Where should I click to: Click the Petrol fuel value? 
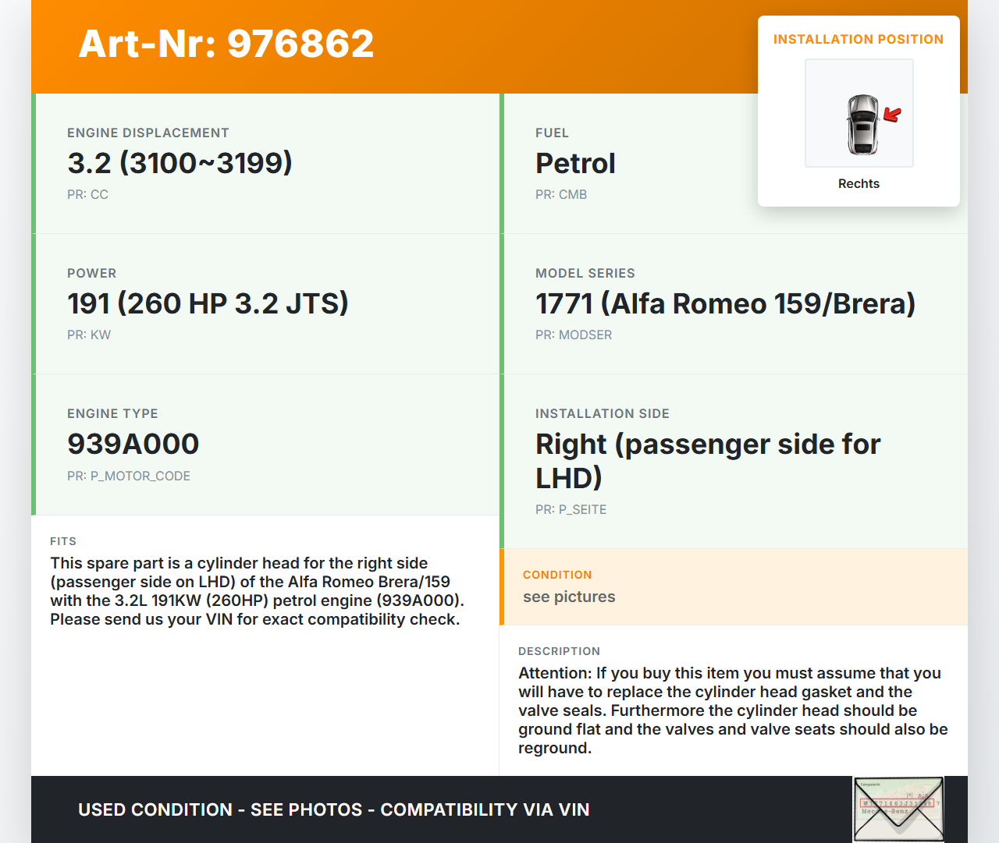(575, 164)
